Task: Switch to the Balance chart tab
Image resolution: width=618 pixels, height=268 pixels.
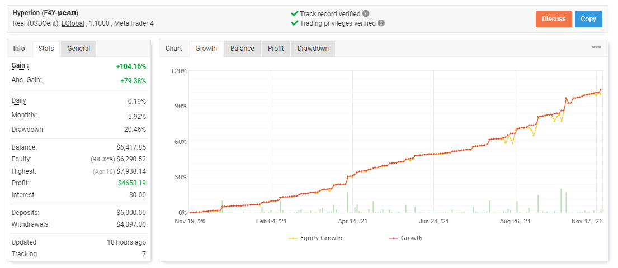Action: click(242, 49)
